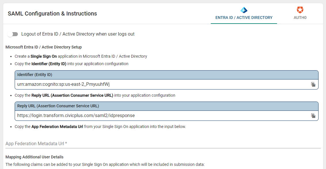326x169 pixels.
Task: Click the Copy the App Federation Metadata Url instruction
Action: pos(100,127)
